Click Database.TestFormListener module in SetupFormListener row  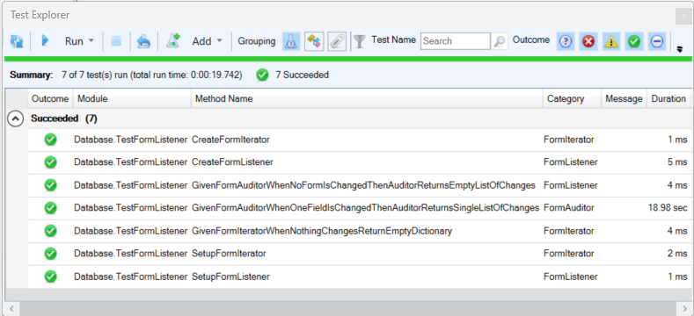[130, 276]
